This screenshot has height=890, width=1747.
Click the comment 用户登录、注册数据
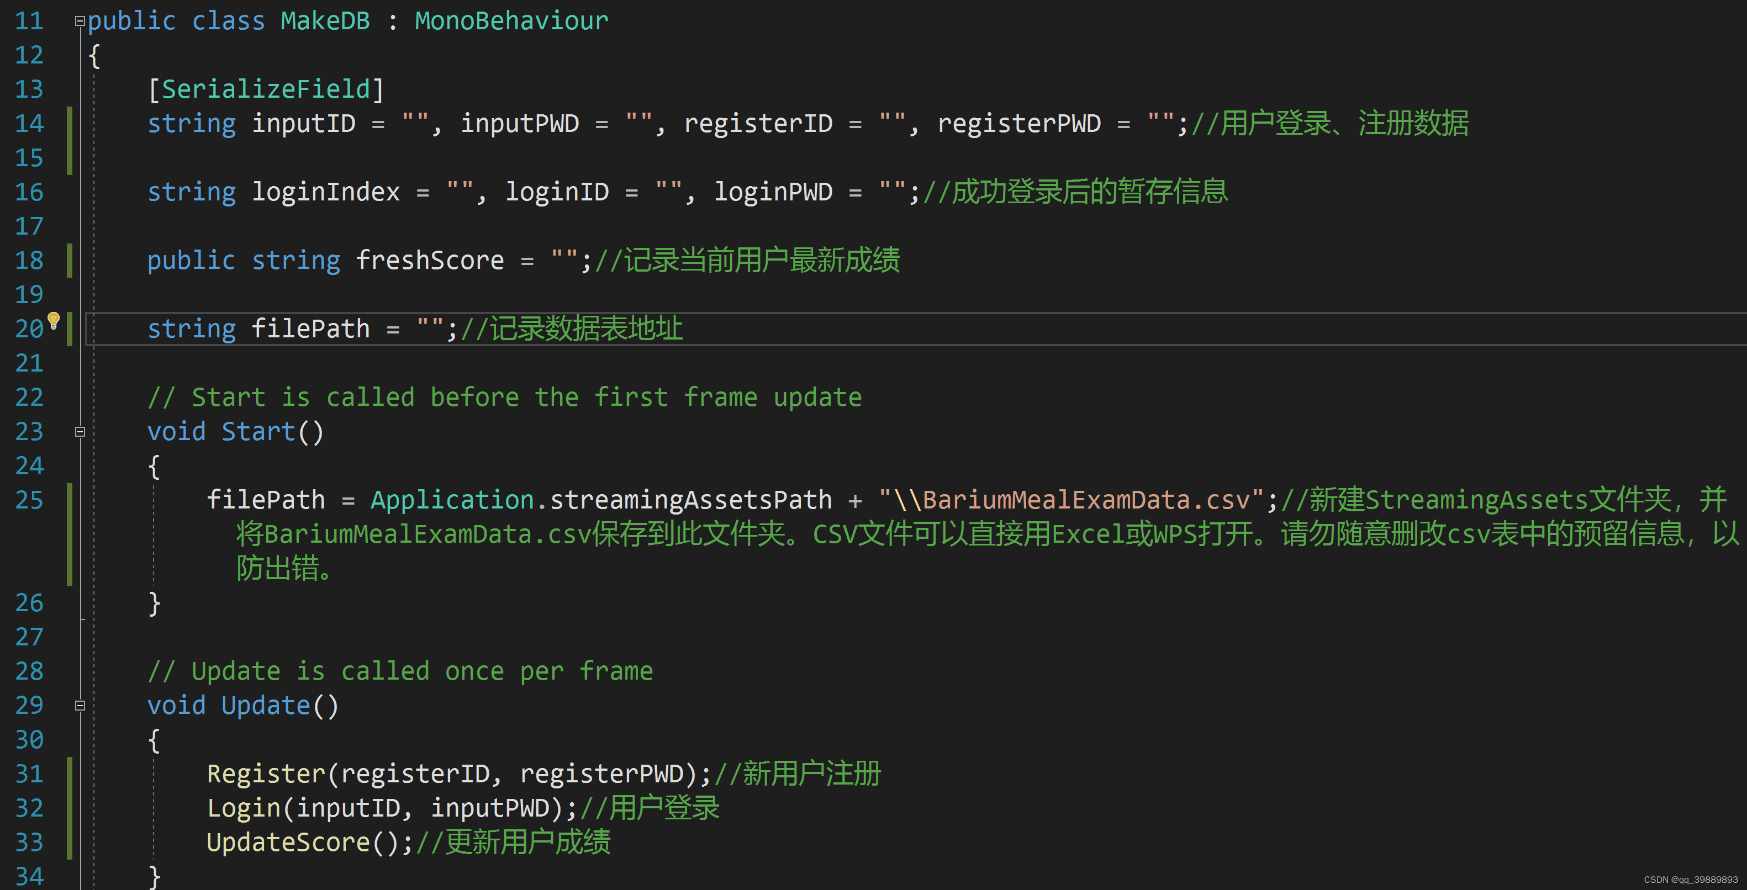pyautogui.click(x=1330, y=123)
